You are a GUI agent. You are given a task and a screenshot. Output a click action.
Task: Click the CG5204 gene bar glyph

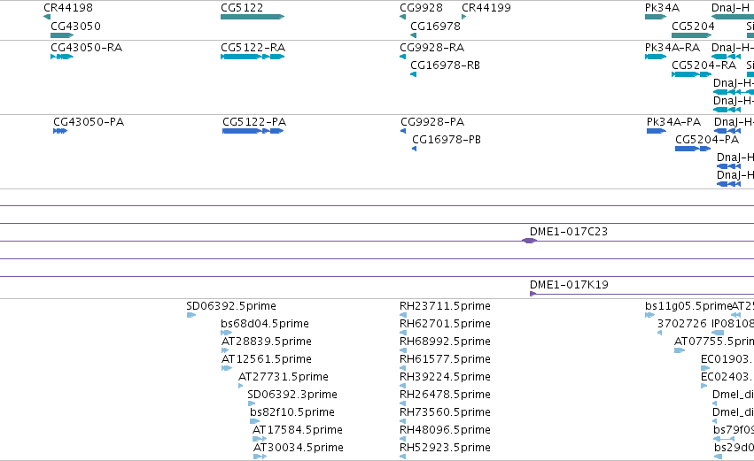point(691,35)
